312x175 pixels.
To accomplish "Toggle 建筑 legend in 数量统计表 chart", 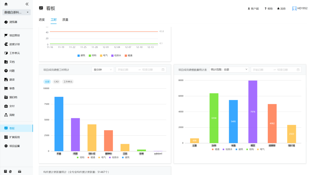I will point(239,149).
